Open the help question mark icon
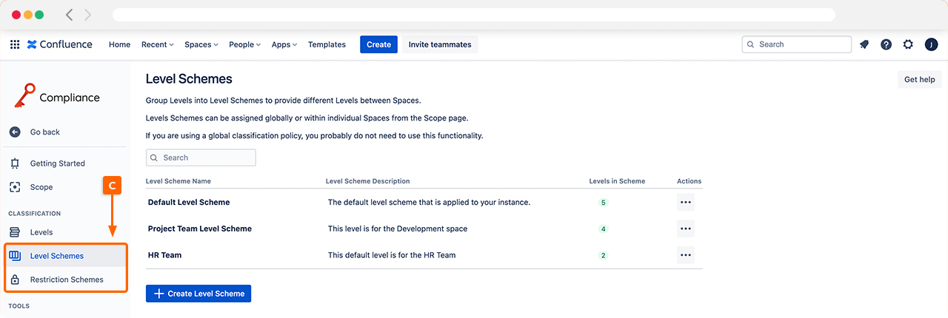 click(x=886, y=44)
